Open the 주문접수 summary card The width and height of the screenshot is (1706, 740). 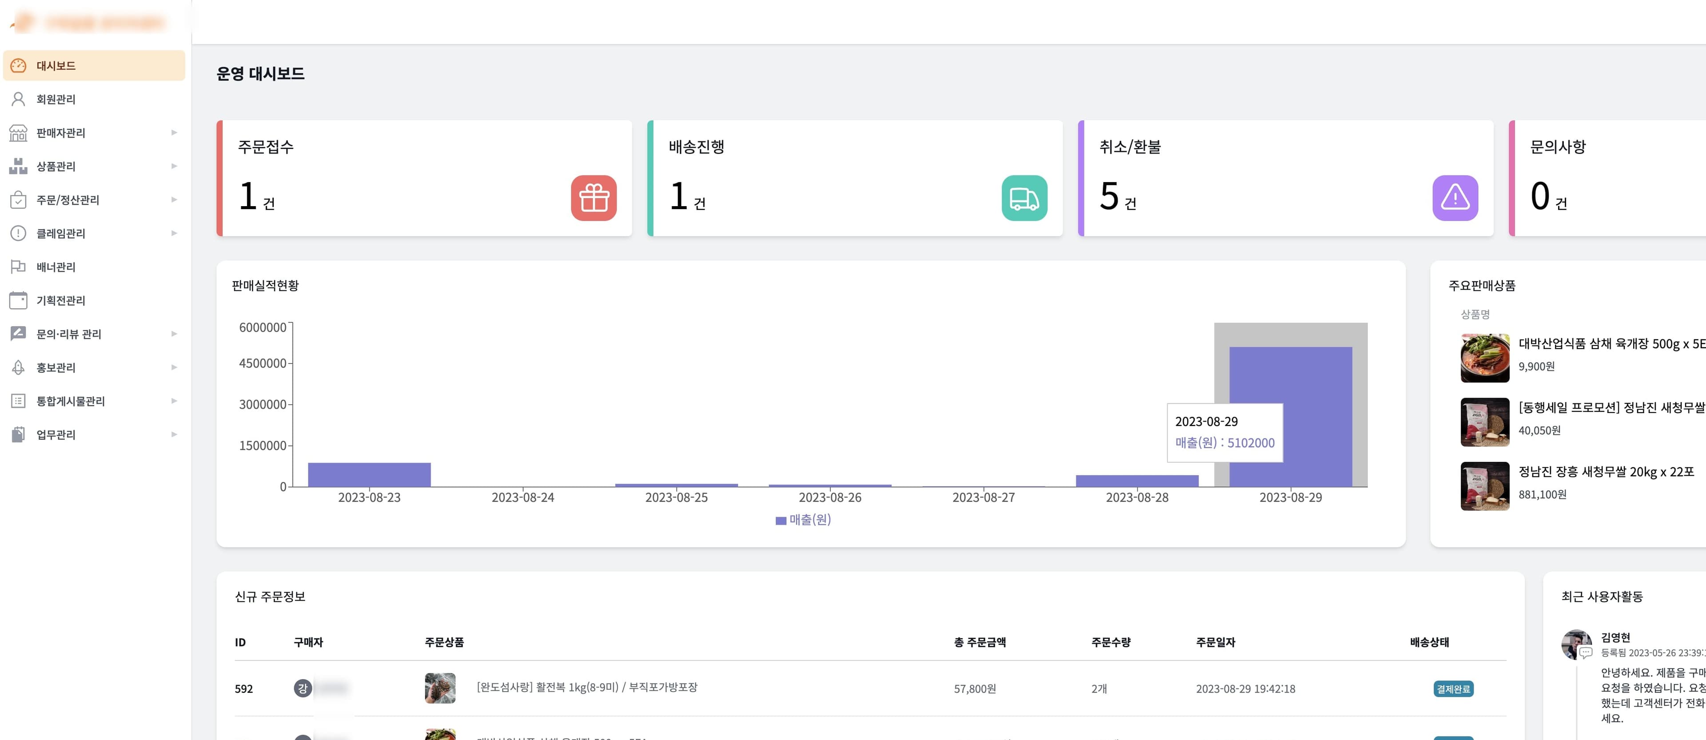tap(425, 178)
